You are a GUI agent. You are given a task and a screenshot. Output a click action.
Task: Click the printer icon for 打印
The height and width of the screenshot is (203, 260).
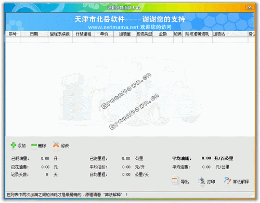[x=202, y=181]
